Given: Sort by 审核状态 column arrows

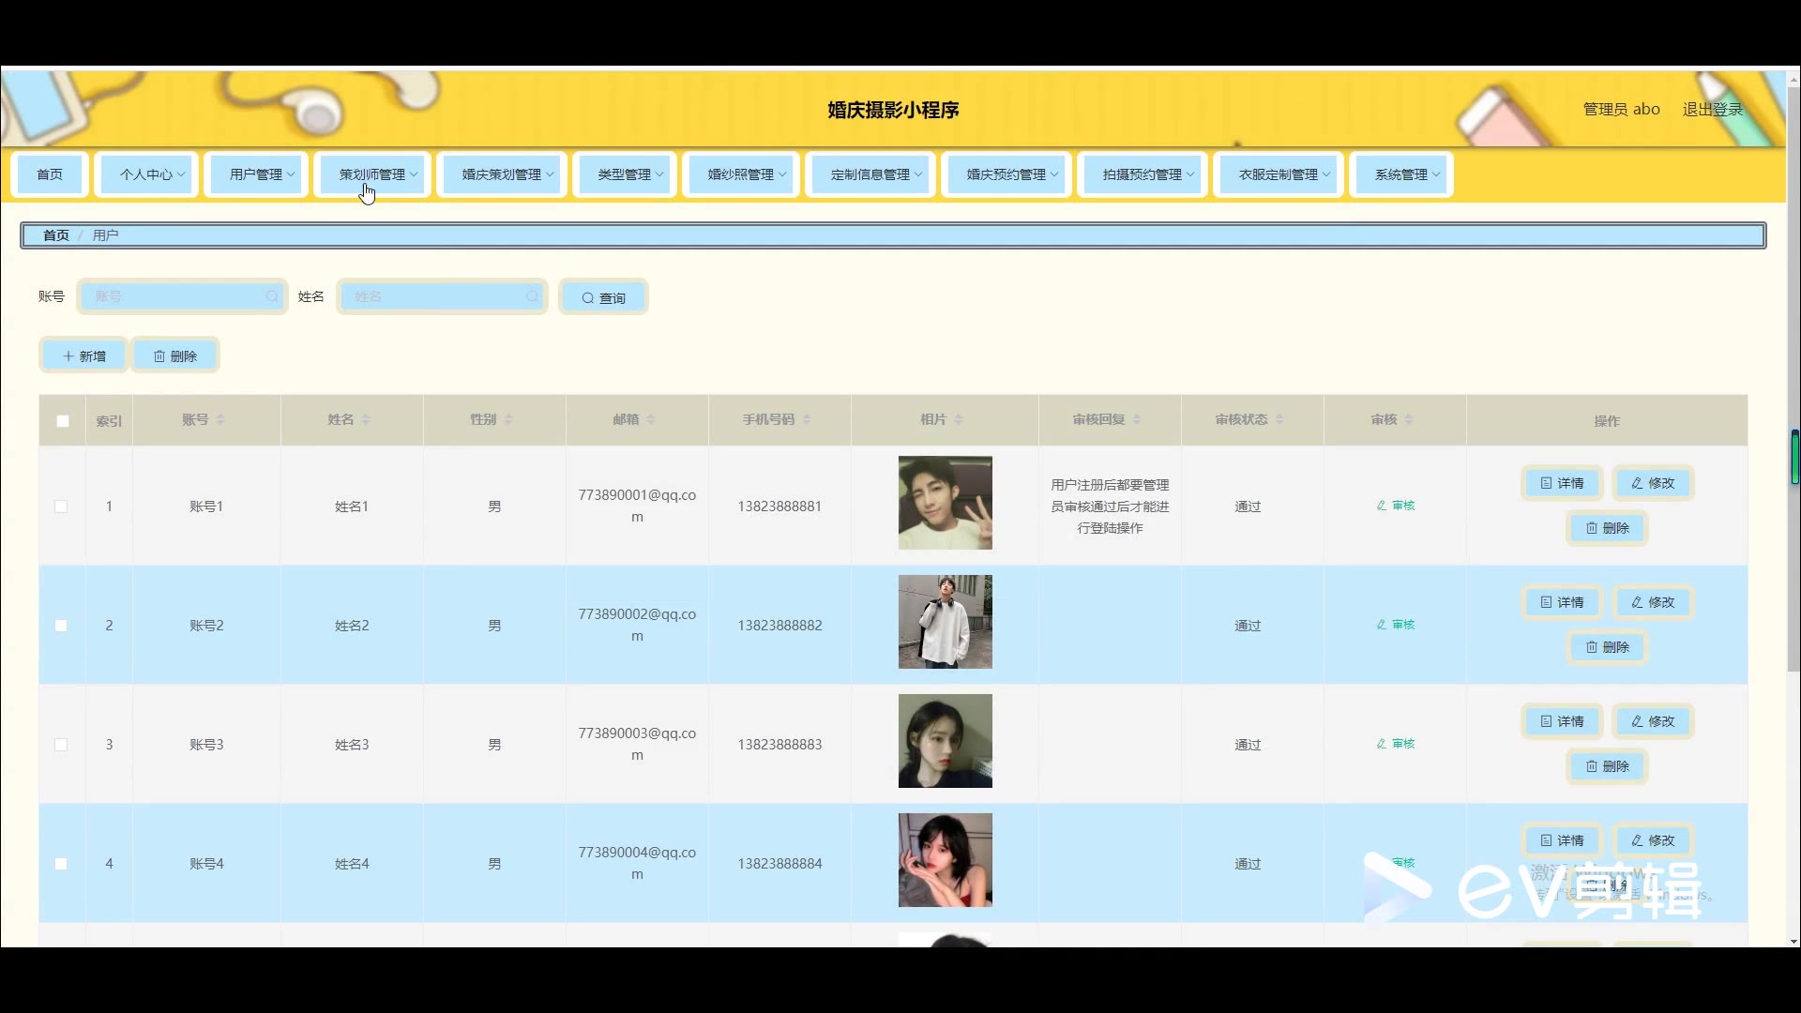Looking at the screenshot, I should [x=1279, y=419].
